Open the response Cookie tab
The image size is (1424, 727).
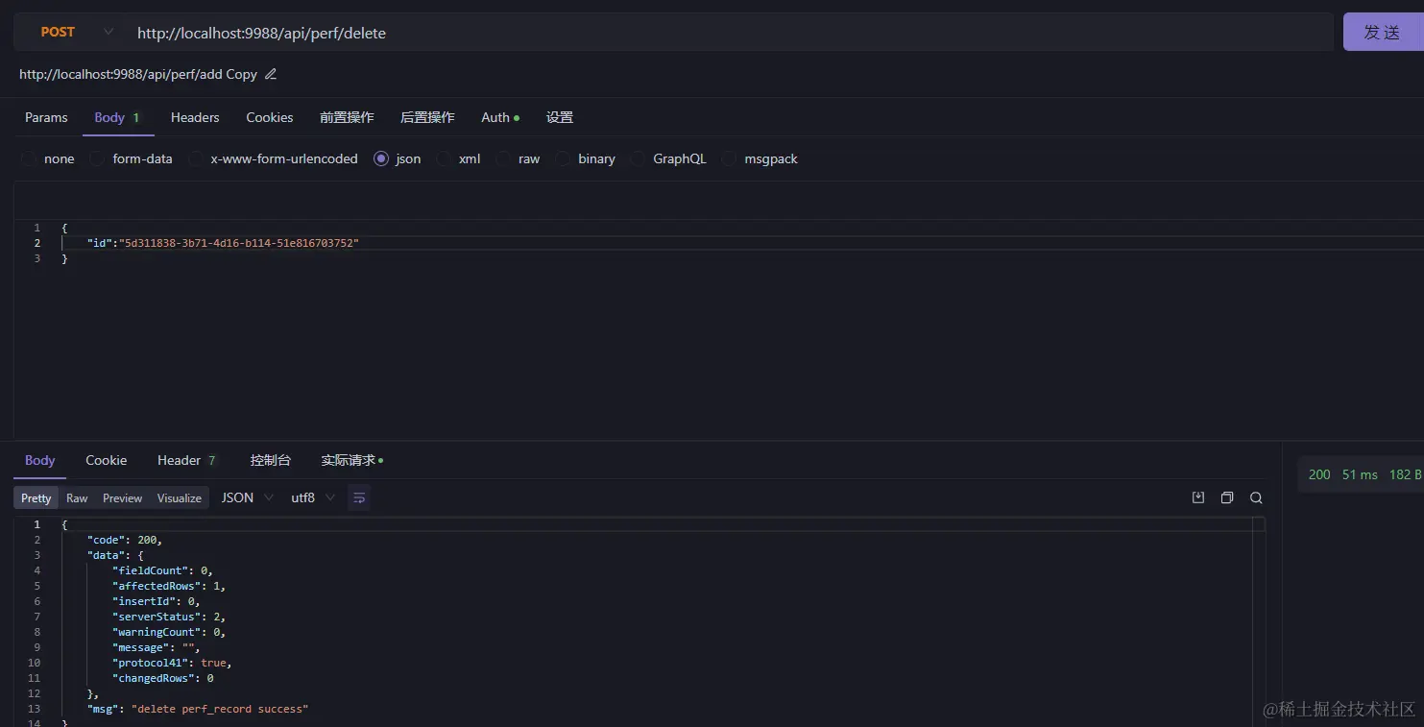[106, 460]
